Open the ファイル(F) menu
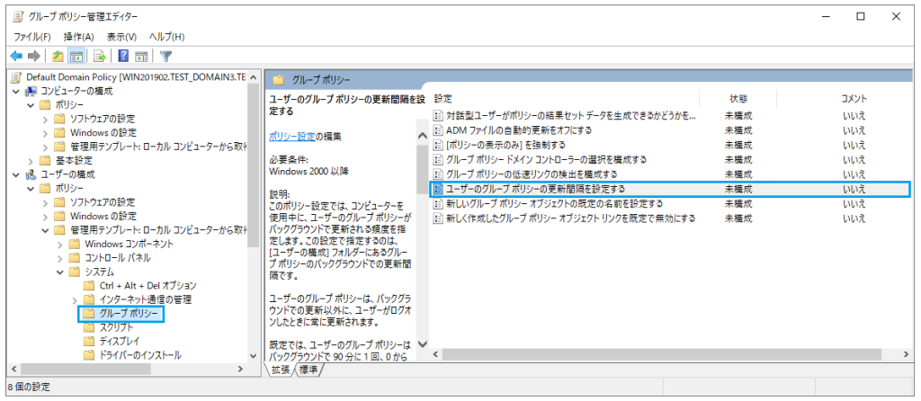 [32, 36]
